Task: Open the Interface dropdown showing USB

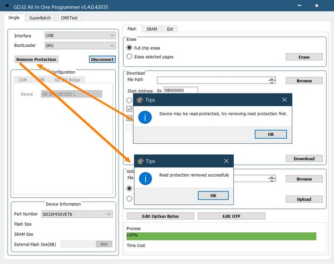Action: click(x=80, y=36)
